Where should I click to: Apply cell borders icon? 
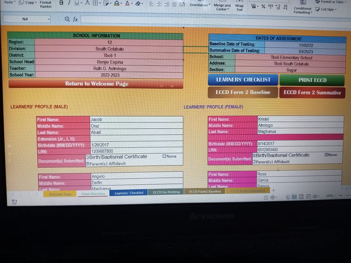[95, 3]
